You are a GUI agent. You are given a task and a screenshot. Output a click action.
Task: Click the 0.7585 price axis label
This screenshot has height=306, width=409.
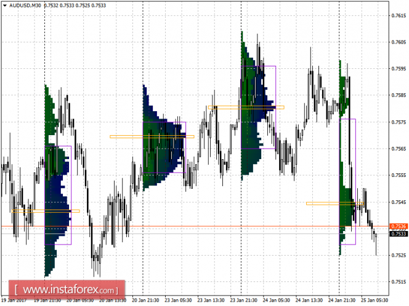click(x=398, y=95)
